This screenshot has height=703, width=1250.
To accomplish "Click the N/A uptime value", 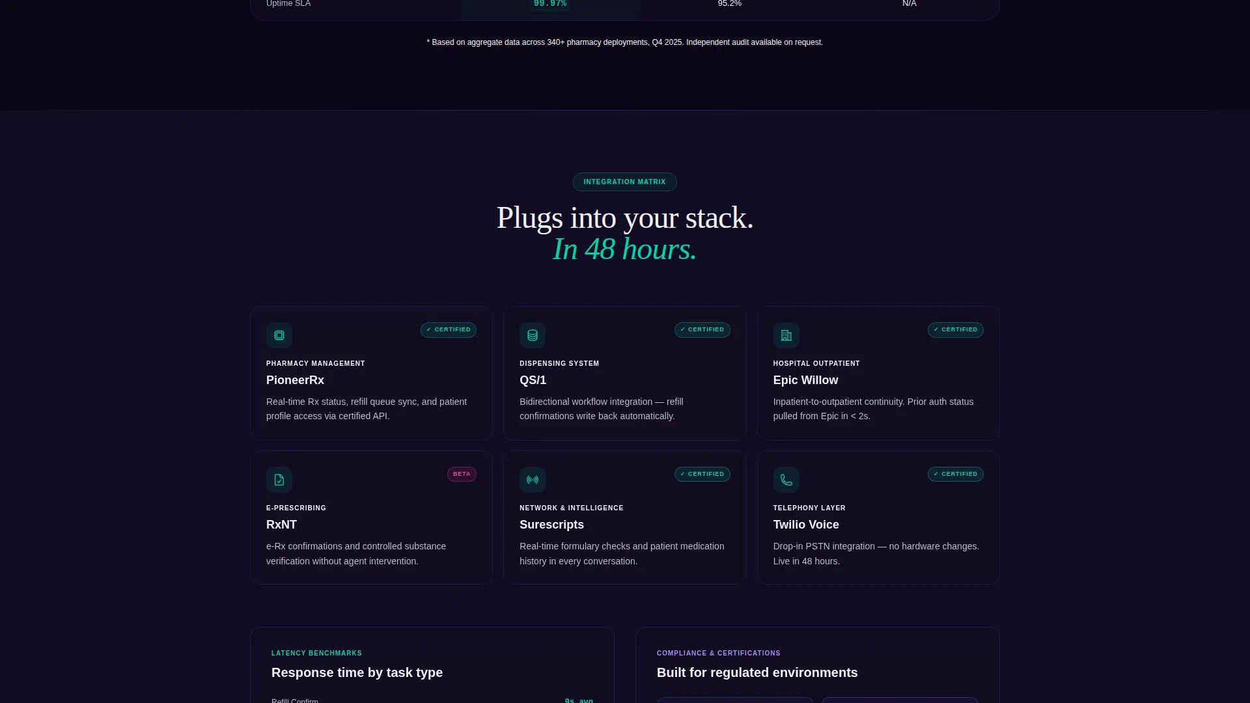I will [x=910, y=4].
